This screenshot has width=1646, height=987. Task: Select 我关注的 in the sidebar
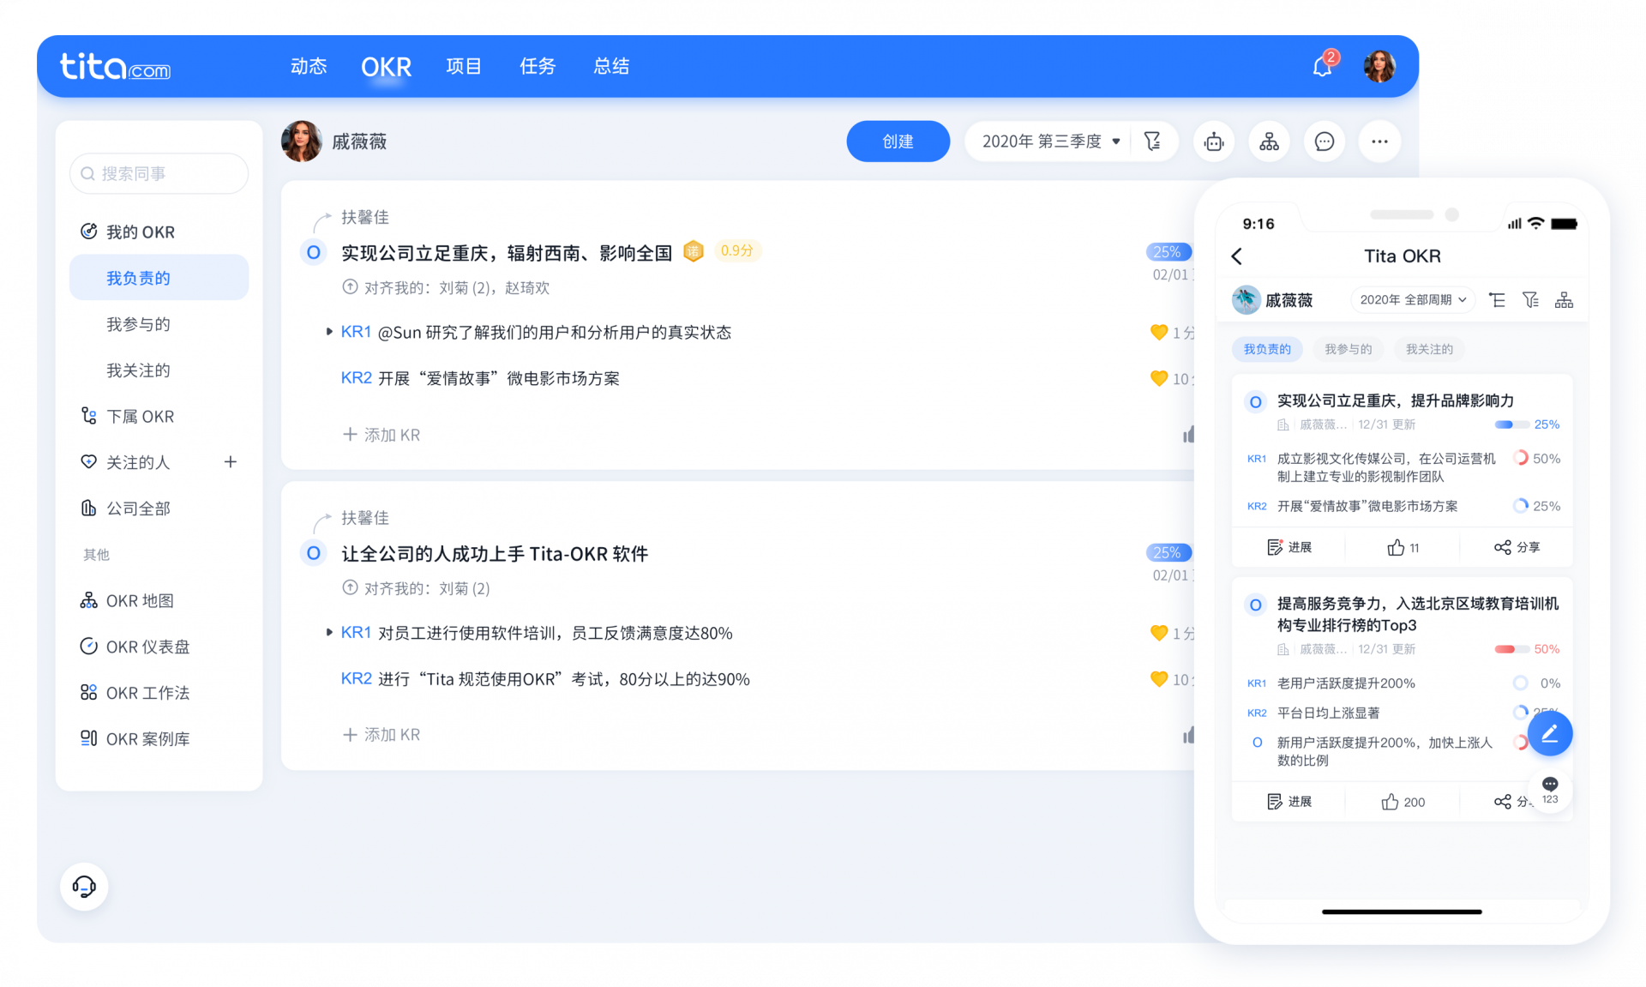coord(138,370)
